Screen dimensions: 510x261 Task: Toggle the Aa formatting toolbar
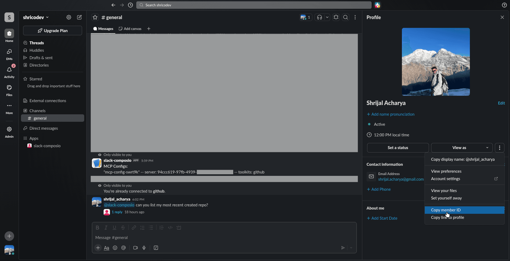tap(107, 248)
